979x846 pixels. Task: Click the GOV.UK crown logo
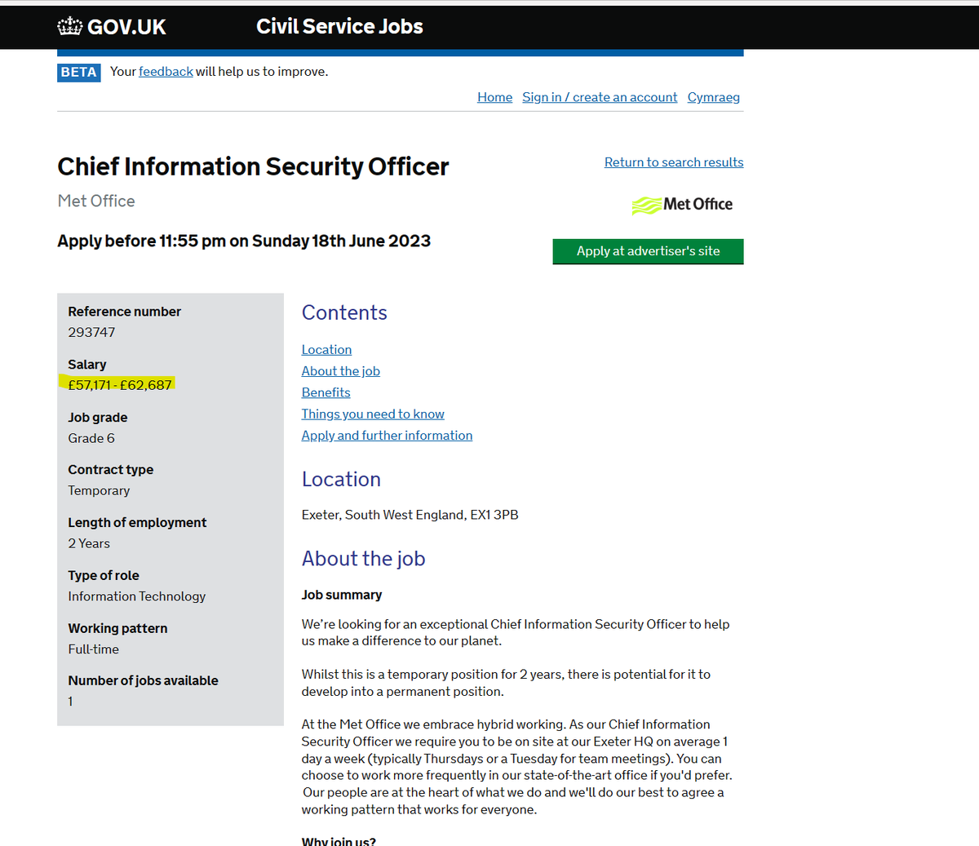pos(70,26)
